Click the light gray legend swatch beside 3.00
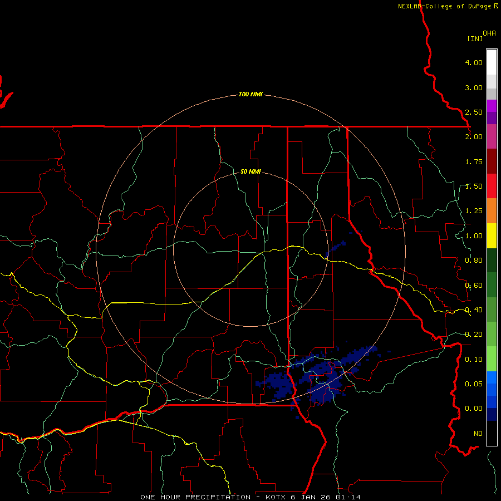Screen dimensions: 501x501 pyautogui.click(x=492, y=81)
